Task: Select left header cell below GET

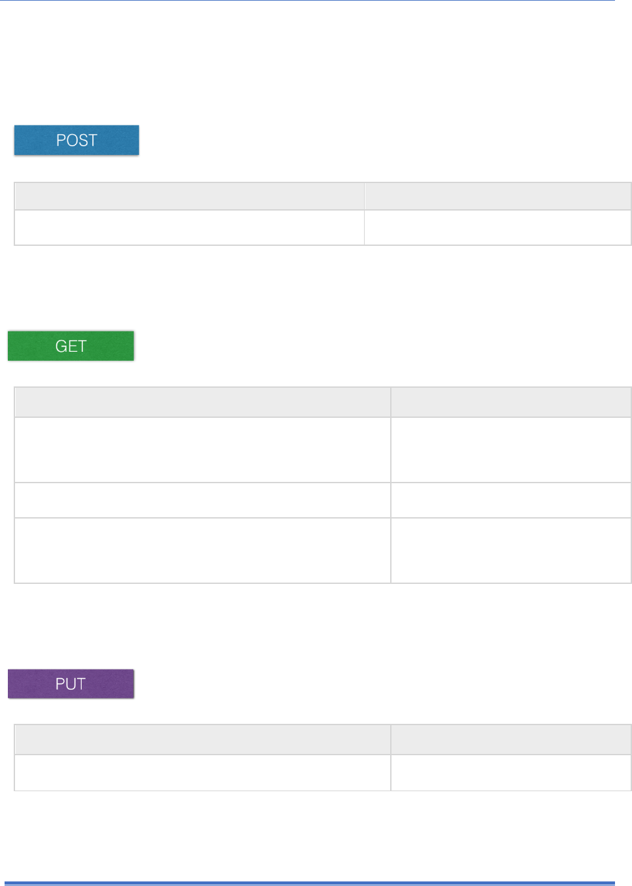Action: coord(203,402)
